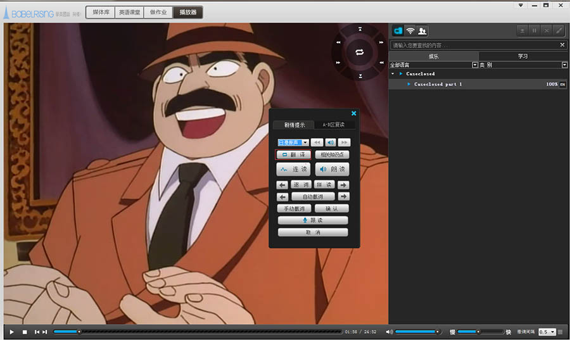This screenshot has width=570, height=340.
Task: Click left arrow beside 自动截词 button
Action: [x=282, y=196]
